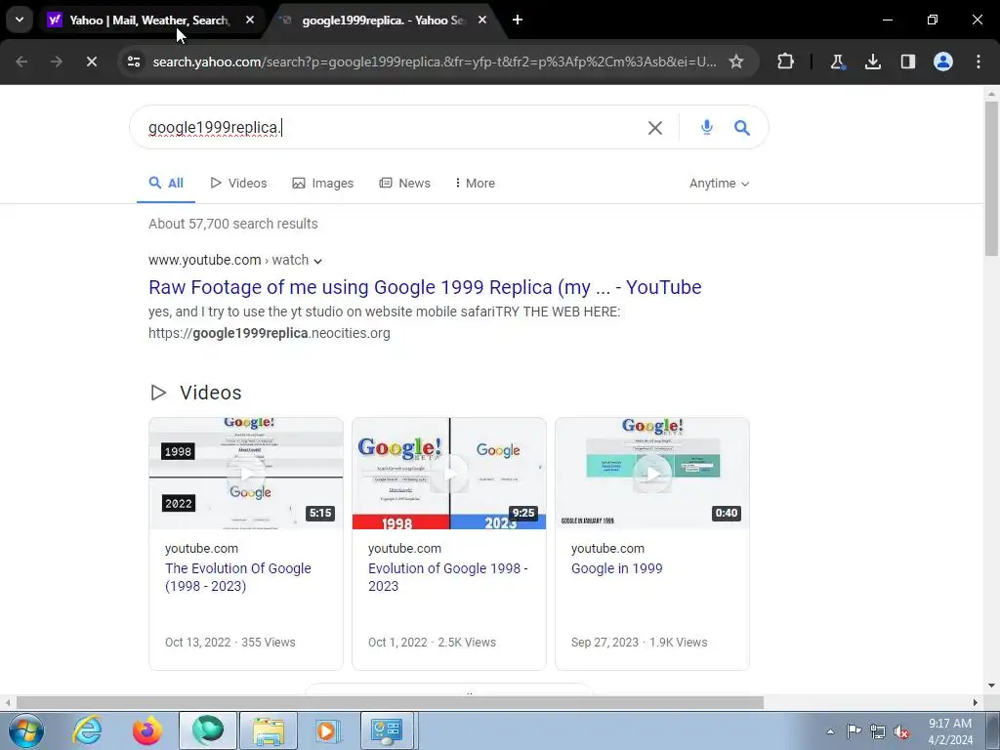Viewport: 1000px width, 750px height.
Task: Open the network status tray icon
Action: tap(878, 731)
